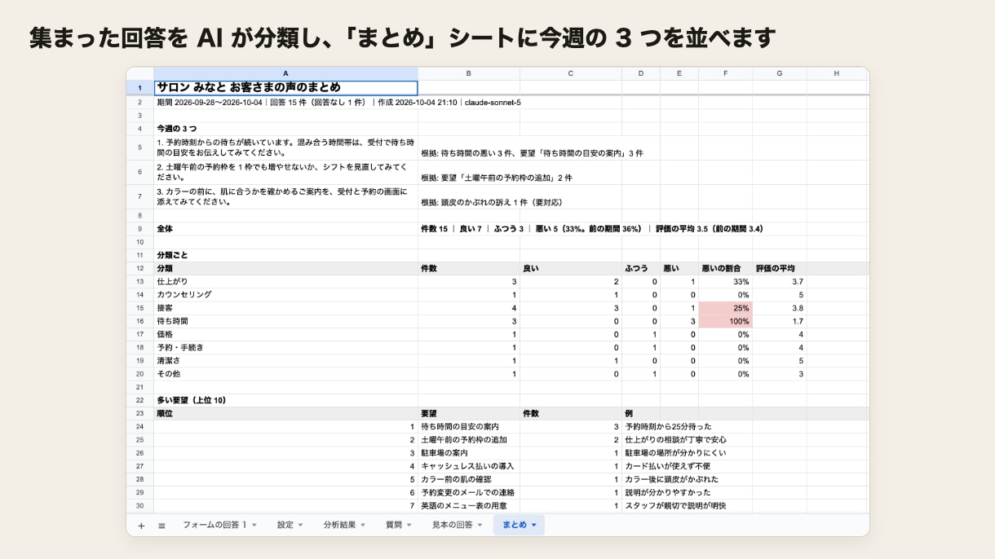Click the 評価の平均 column header cell
The image size is (995, 559).
point(779,268)
